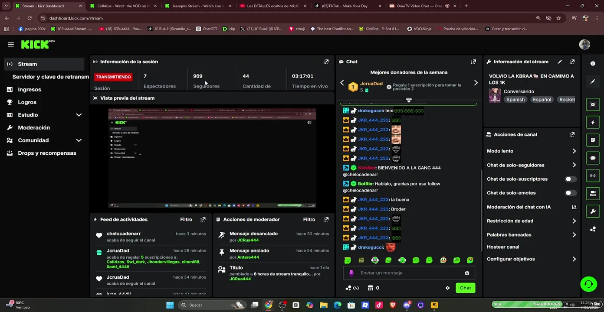Toggle Chat de solo-emotes switch

571,193
